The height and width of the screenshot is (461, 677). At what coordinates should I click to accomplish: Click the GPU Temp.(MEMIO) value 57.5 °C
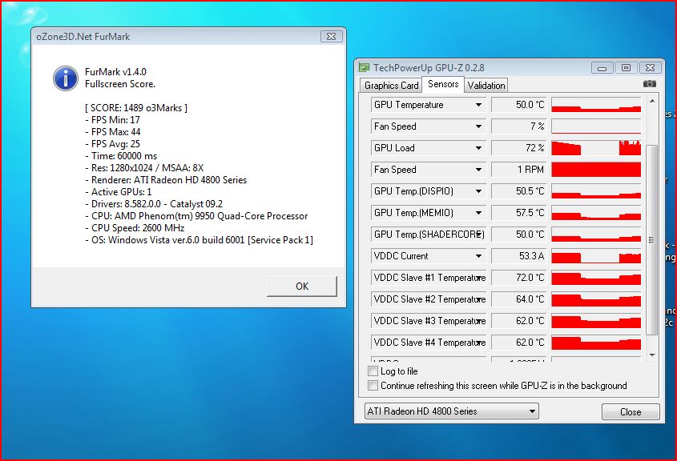click(519, 213)
